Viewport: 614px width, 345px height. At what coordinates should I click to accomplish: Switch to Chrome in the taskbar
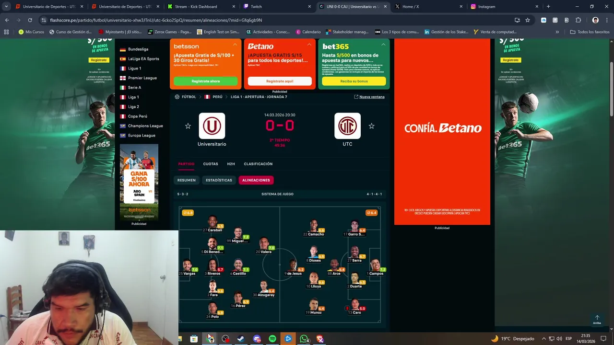click(x=210, y=339)
